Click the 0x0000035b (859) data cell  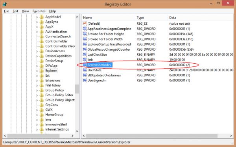[x=181, y=50]
